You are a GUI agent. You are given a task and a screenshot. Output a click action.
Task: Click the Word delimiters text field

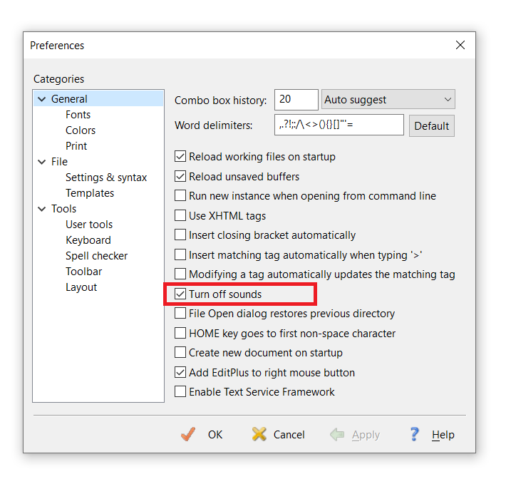point(339,125)
